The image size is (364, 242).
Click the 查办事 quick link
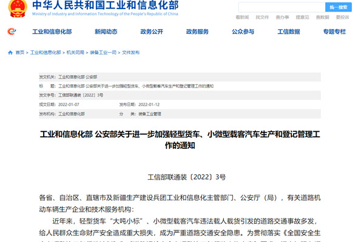point(282,18)
